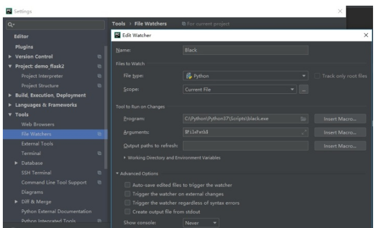Enable Track only root files checkbox
This screenshot has width=377, height=228.
pyautogui.click(x=317, y=76)
